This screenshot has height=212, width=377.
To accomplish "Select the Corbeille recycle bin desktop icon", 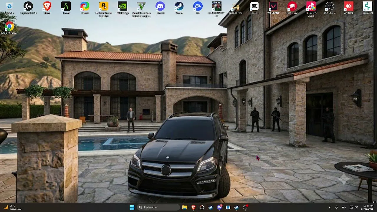I will pos(9,8).
